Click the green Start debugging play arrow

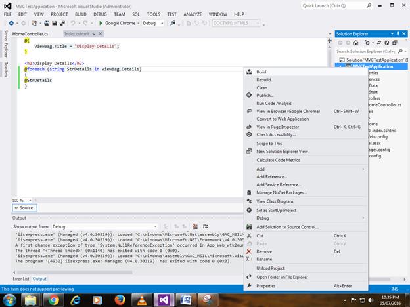(101, 23)
